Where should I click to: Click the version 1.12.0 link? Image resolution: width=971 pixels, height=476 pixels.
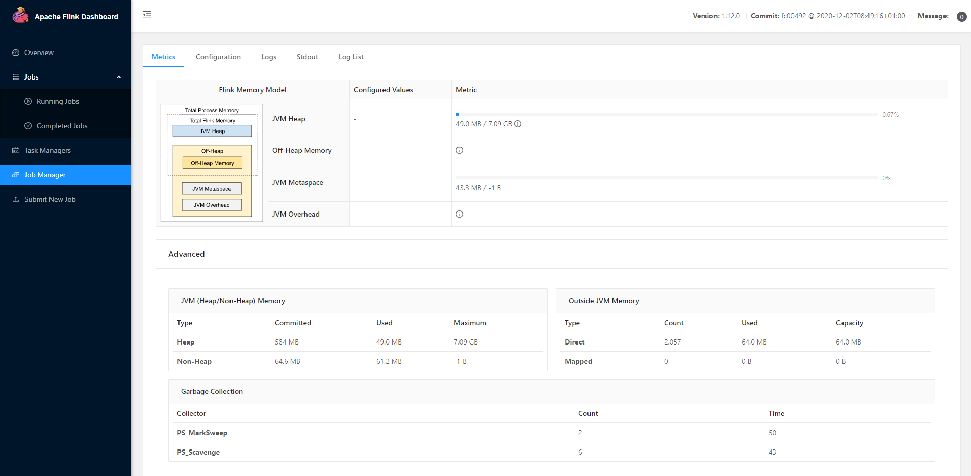click(x=732, y=16)
